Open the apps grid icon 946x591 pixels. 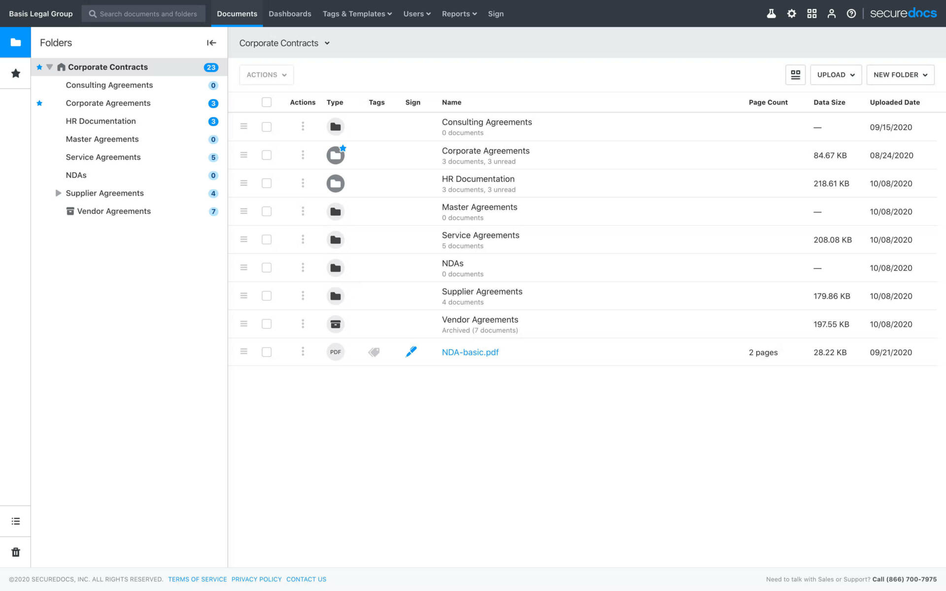(x=811, y=13)
